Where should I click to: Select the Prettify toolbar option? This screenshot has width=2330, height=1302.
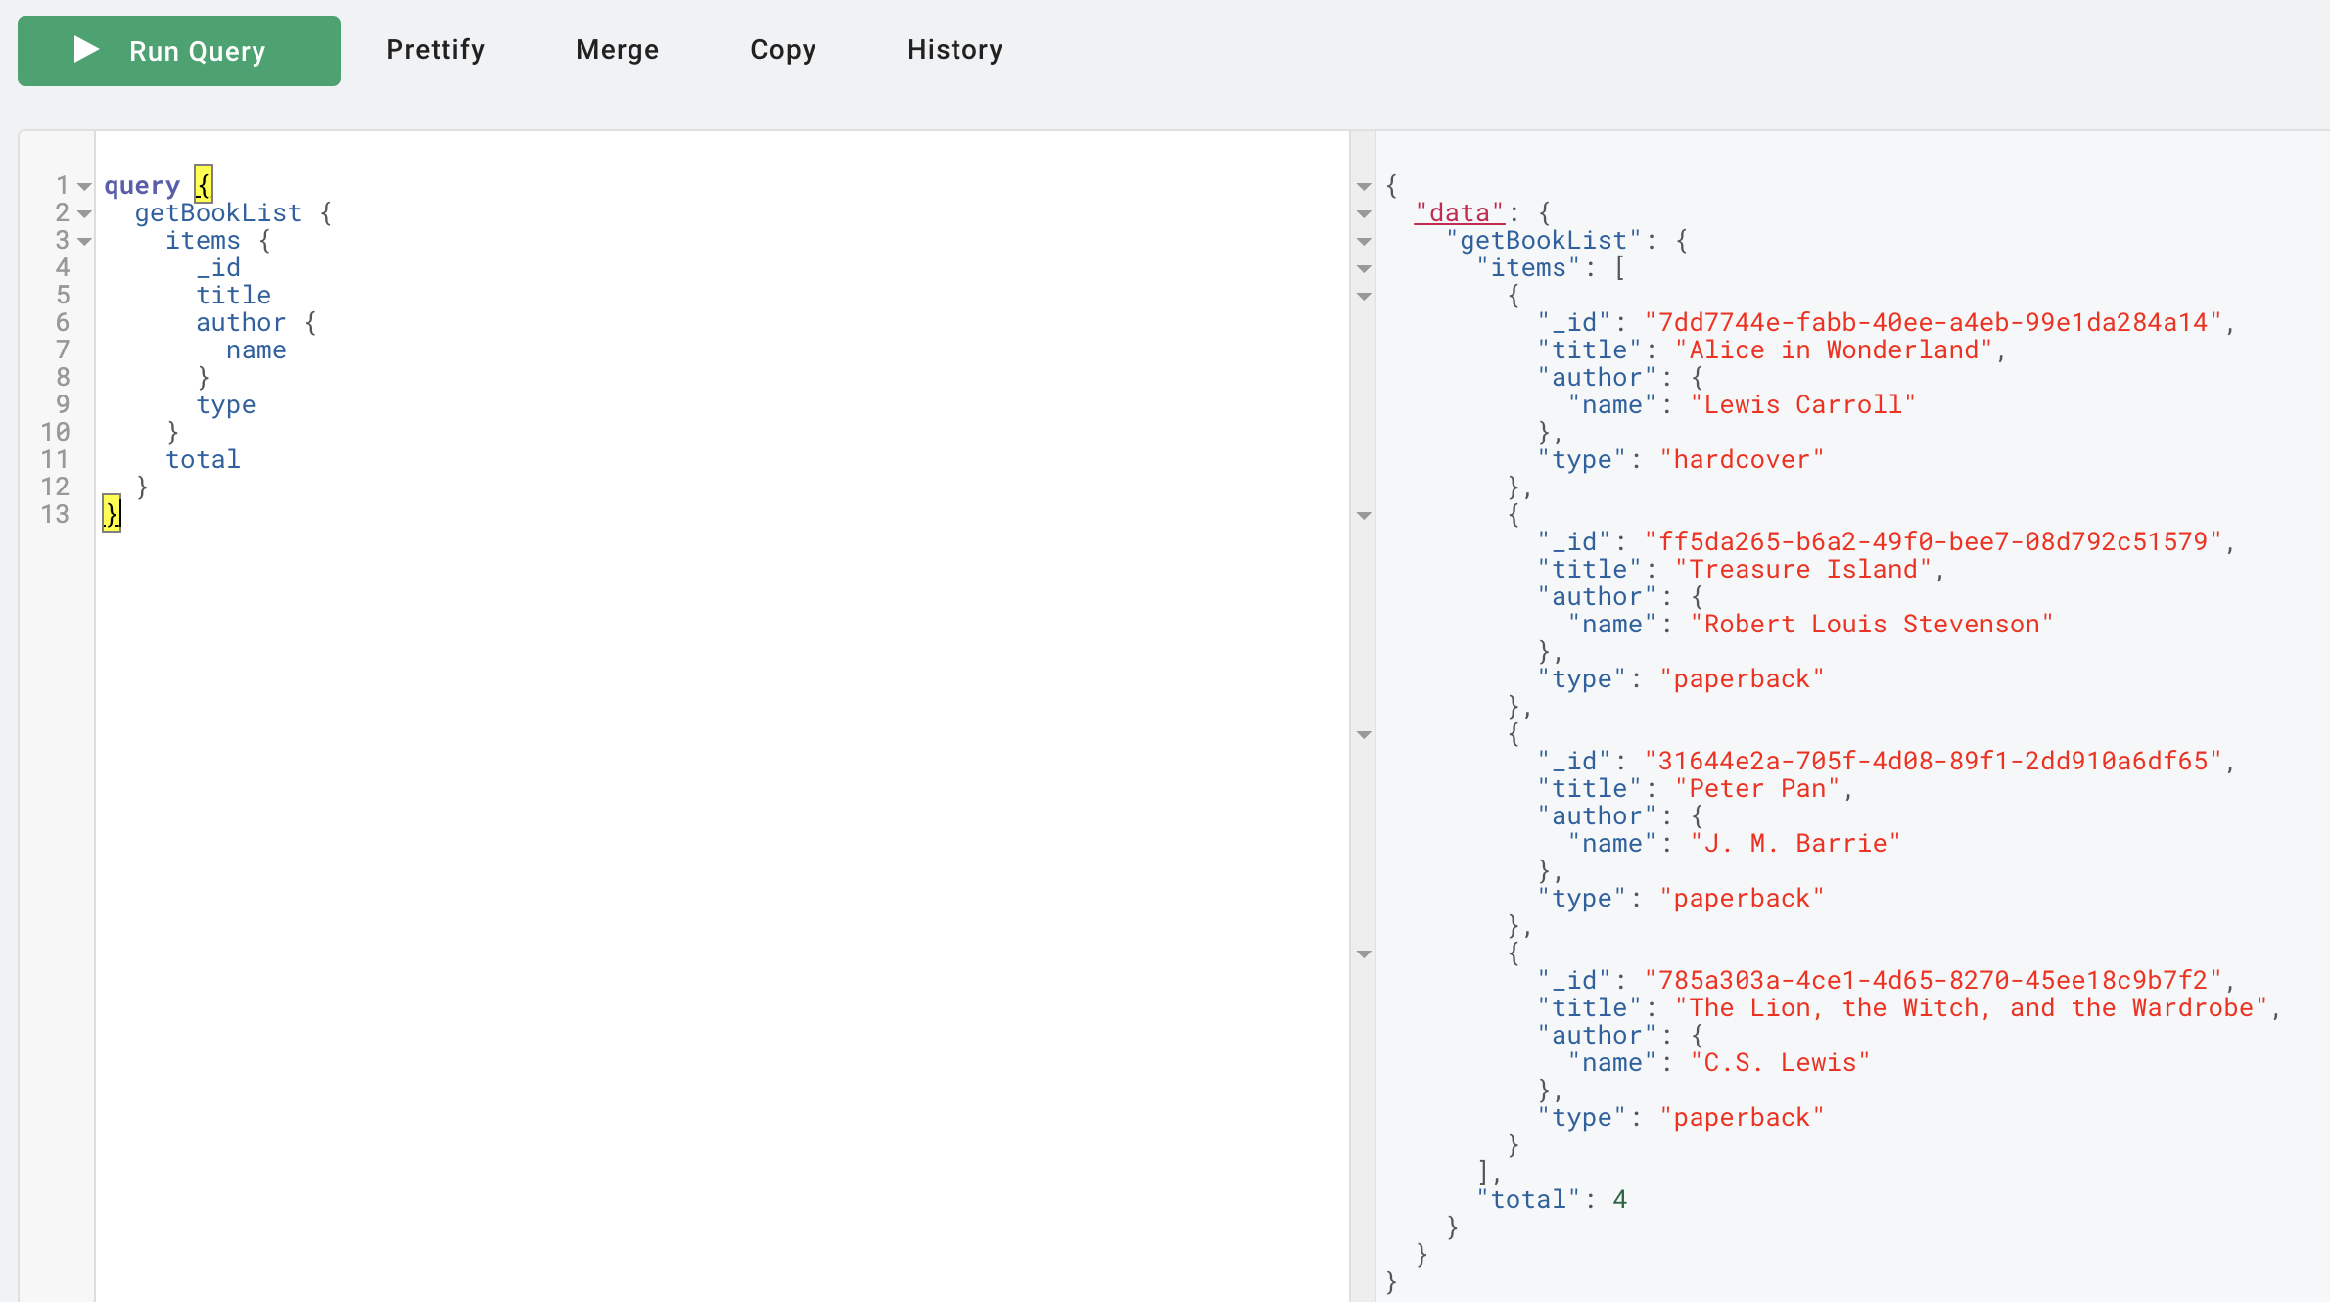click(x=435, y=50)
